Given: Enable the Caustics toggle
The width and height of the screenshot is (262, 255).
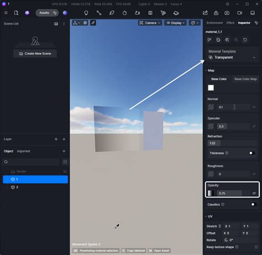Looking at the screenshot, I should coord(254,205).
